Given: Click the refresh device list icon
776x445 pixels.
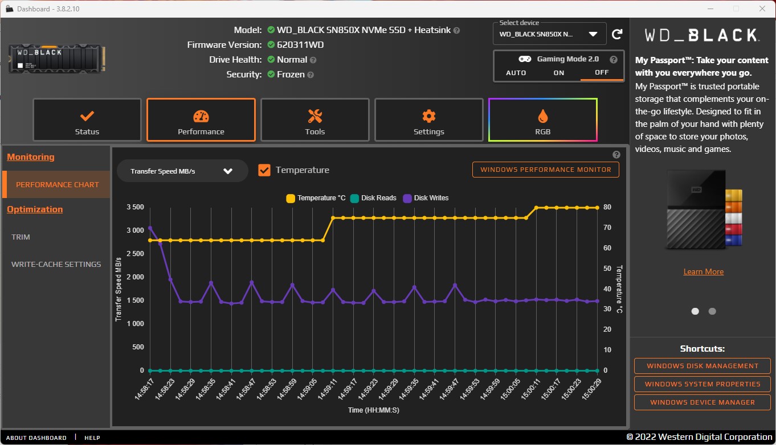Looking at the screenshot, I should [x=617, y=34].
